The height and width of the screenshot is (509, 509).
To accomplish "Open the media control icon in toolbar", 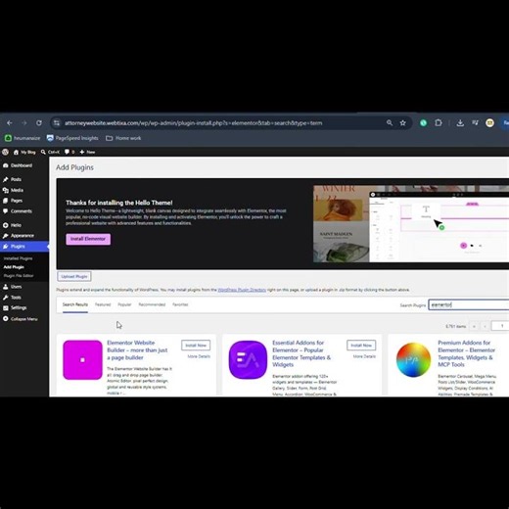I will tap(475, 123).
